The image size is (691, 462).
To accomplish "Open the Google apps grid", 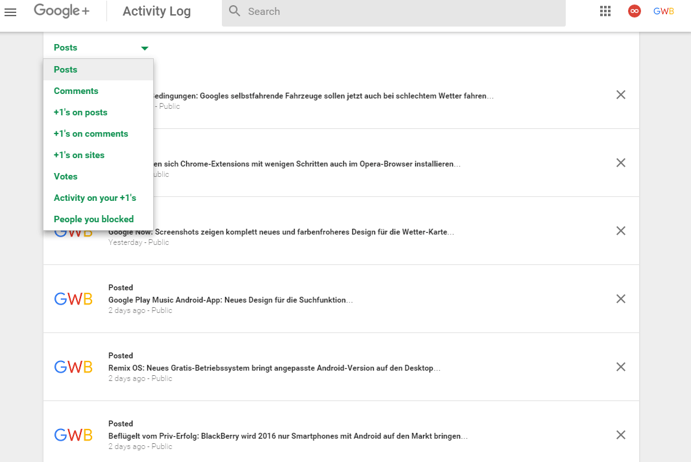I will click(x=605, y=11).
